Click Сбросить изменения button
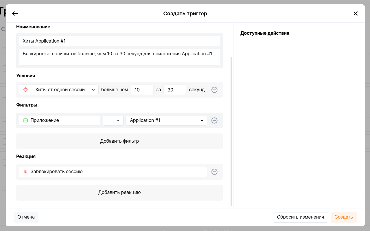The height and width of the screenshot is (231, 370). coord(300,217)
